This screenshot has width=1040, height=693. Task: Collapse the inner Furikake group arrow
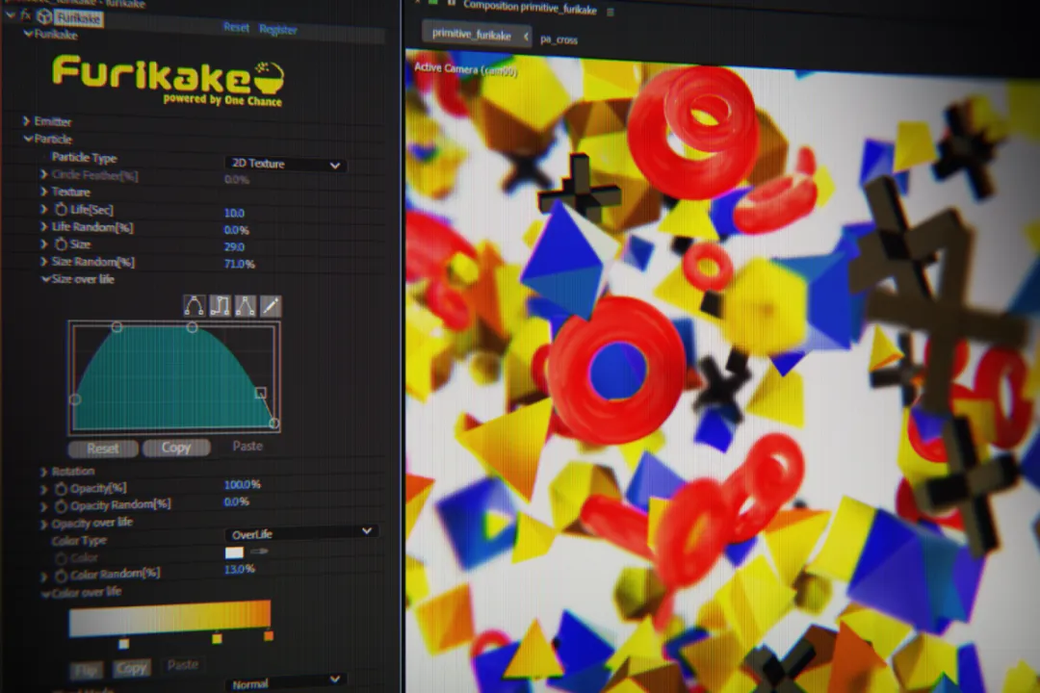point(28,33)
